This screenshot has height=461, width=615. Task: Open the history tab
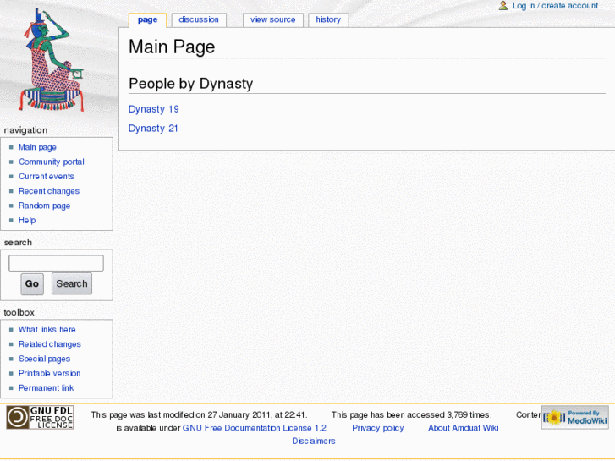pyautogui.click(x=328, y=19)
